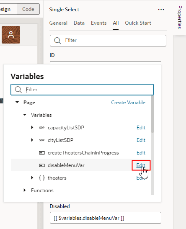
Task: Select the theaters row text
Action: [x=57, y=178]
